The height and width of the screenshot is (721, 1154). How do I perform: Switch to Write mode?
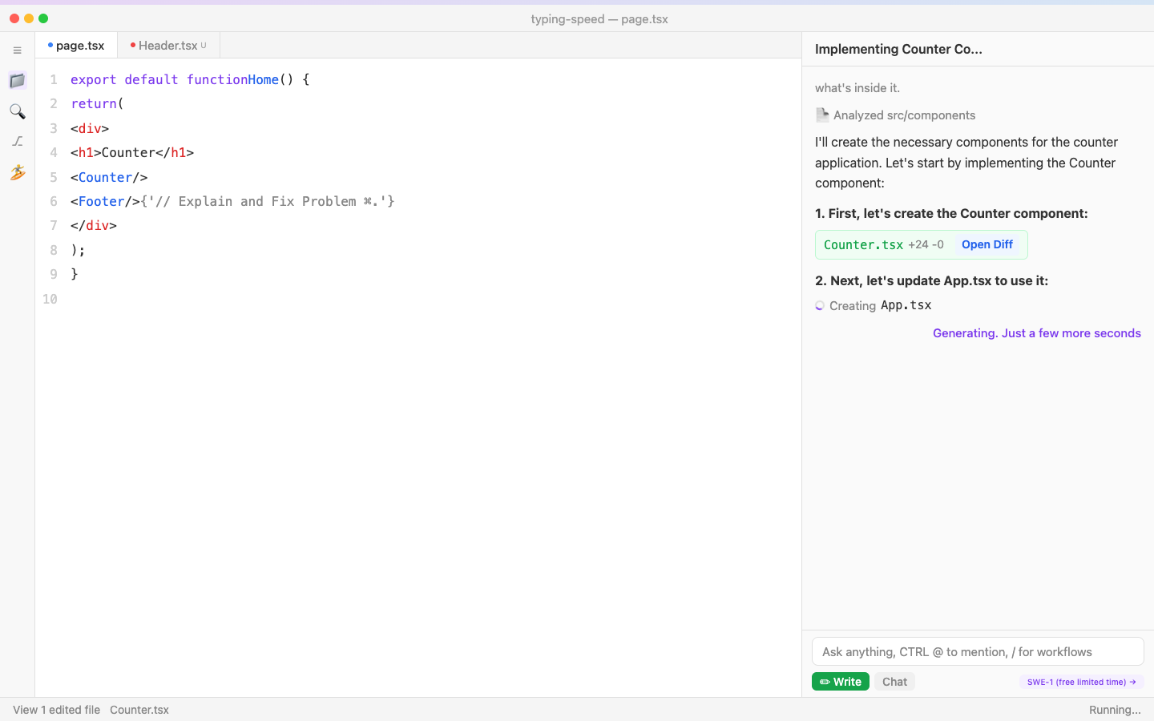[840, 682]
